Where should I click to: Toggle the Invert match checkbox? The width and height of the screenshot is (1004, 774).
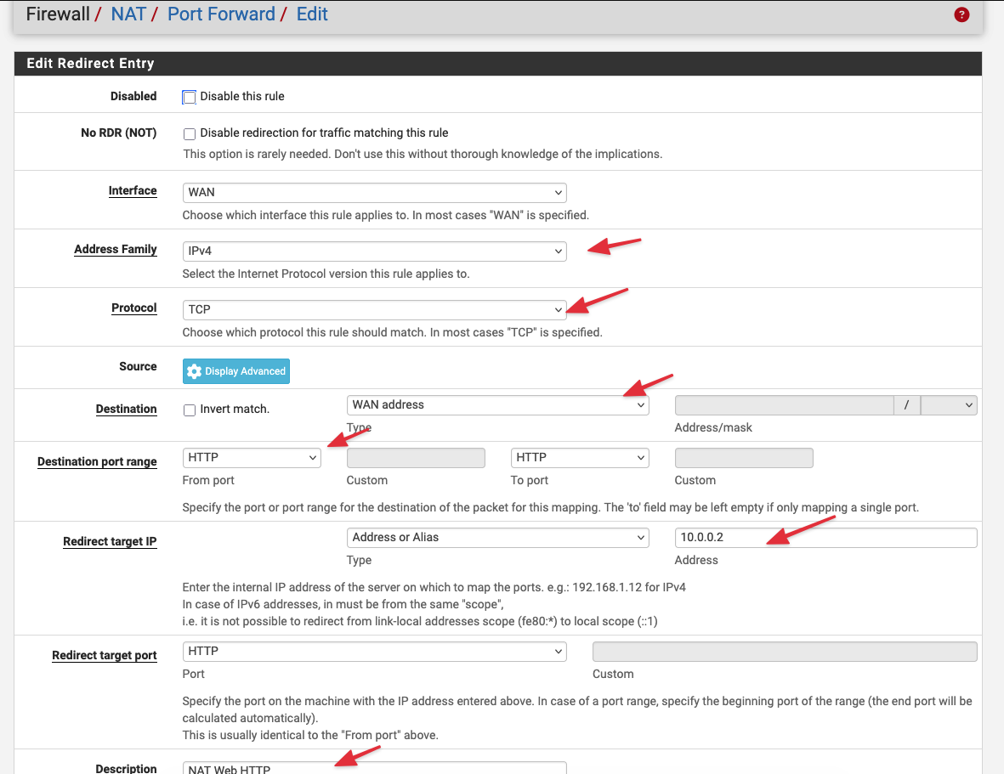(190, 410)
